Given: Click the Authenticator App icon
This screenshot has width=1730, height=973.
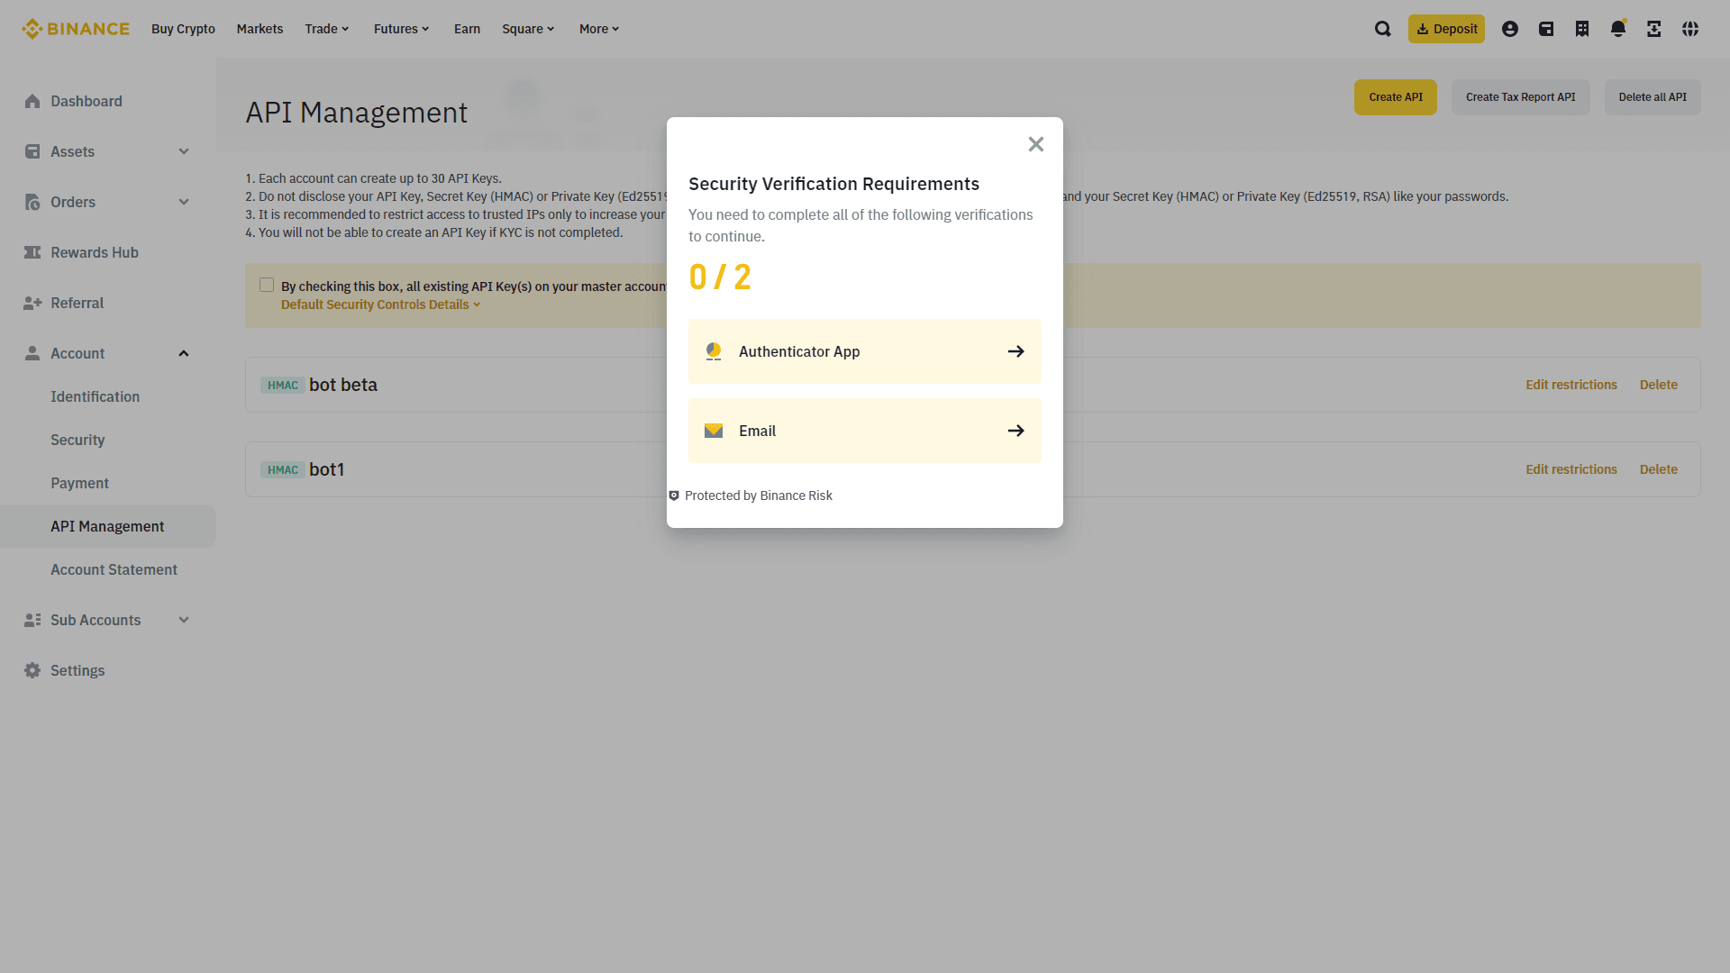Looking at the screenshot, I should point(714,351).
